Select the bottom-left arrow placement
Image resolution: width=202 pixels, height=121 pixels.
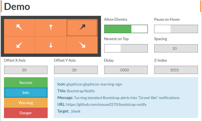pyautogui.click(x=19, y=45)
